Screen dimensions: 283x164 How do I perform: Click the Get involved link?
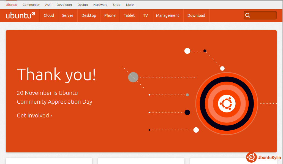coord(34,115)
